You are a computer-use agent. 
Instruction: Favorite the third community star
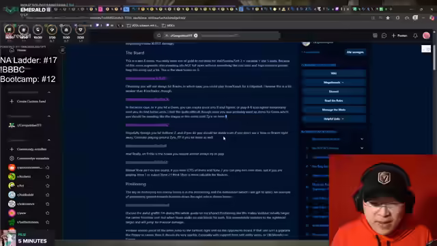(47, 186)
